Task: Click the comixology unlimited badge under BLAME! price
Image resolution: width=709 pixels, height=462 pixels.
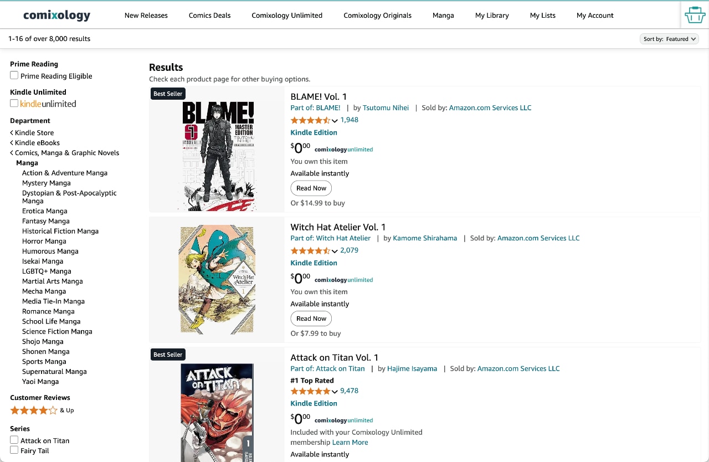Action: point(344,149)
